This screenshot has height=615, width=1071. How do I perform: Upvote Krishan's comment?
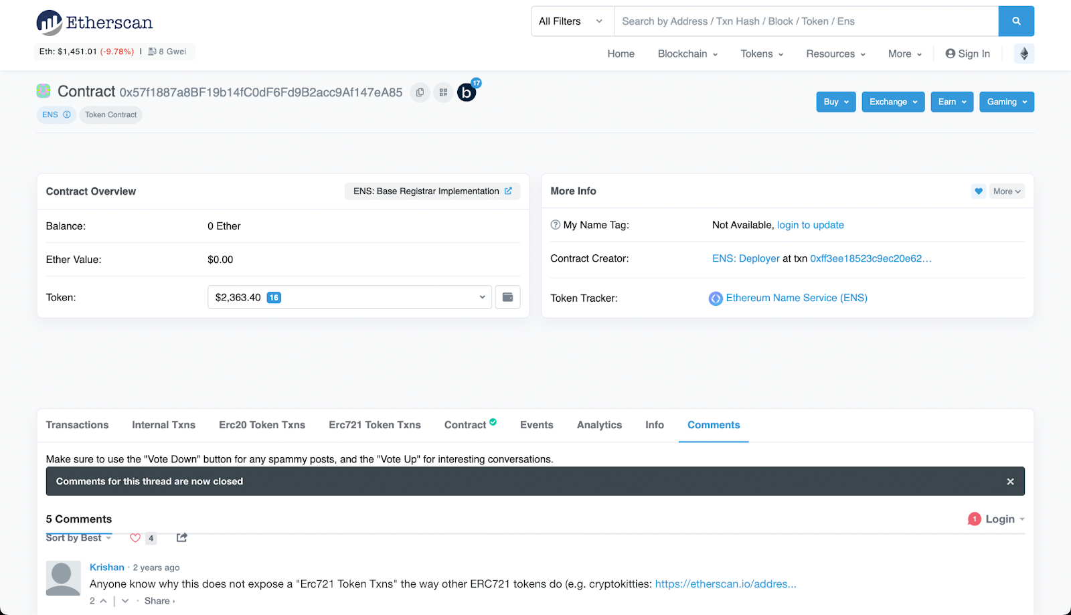point(103,601)
